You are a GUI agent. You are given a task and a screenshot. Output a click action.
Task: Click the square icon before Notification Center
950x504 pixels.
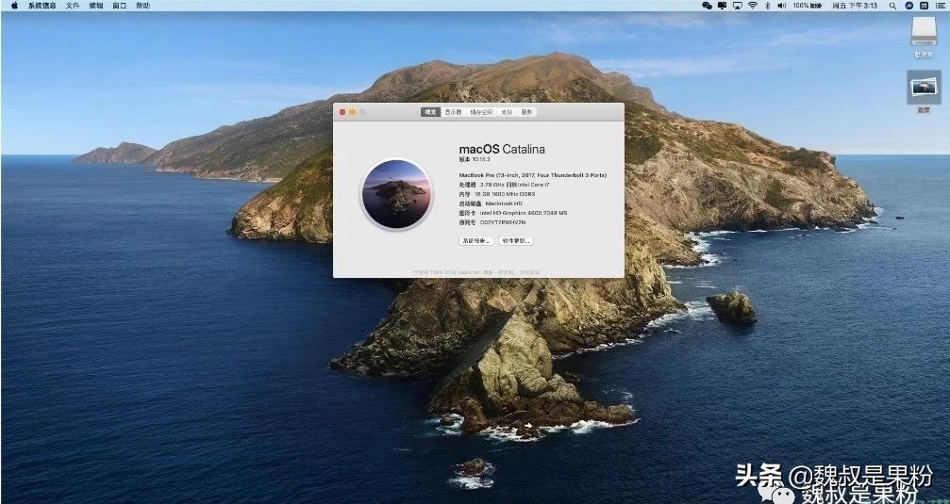point(924,6)
